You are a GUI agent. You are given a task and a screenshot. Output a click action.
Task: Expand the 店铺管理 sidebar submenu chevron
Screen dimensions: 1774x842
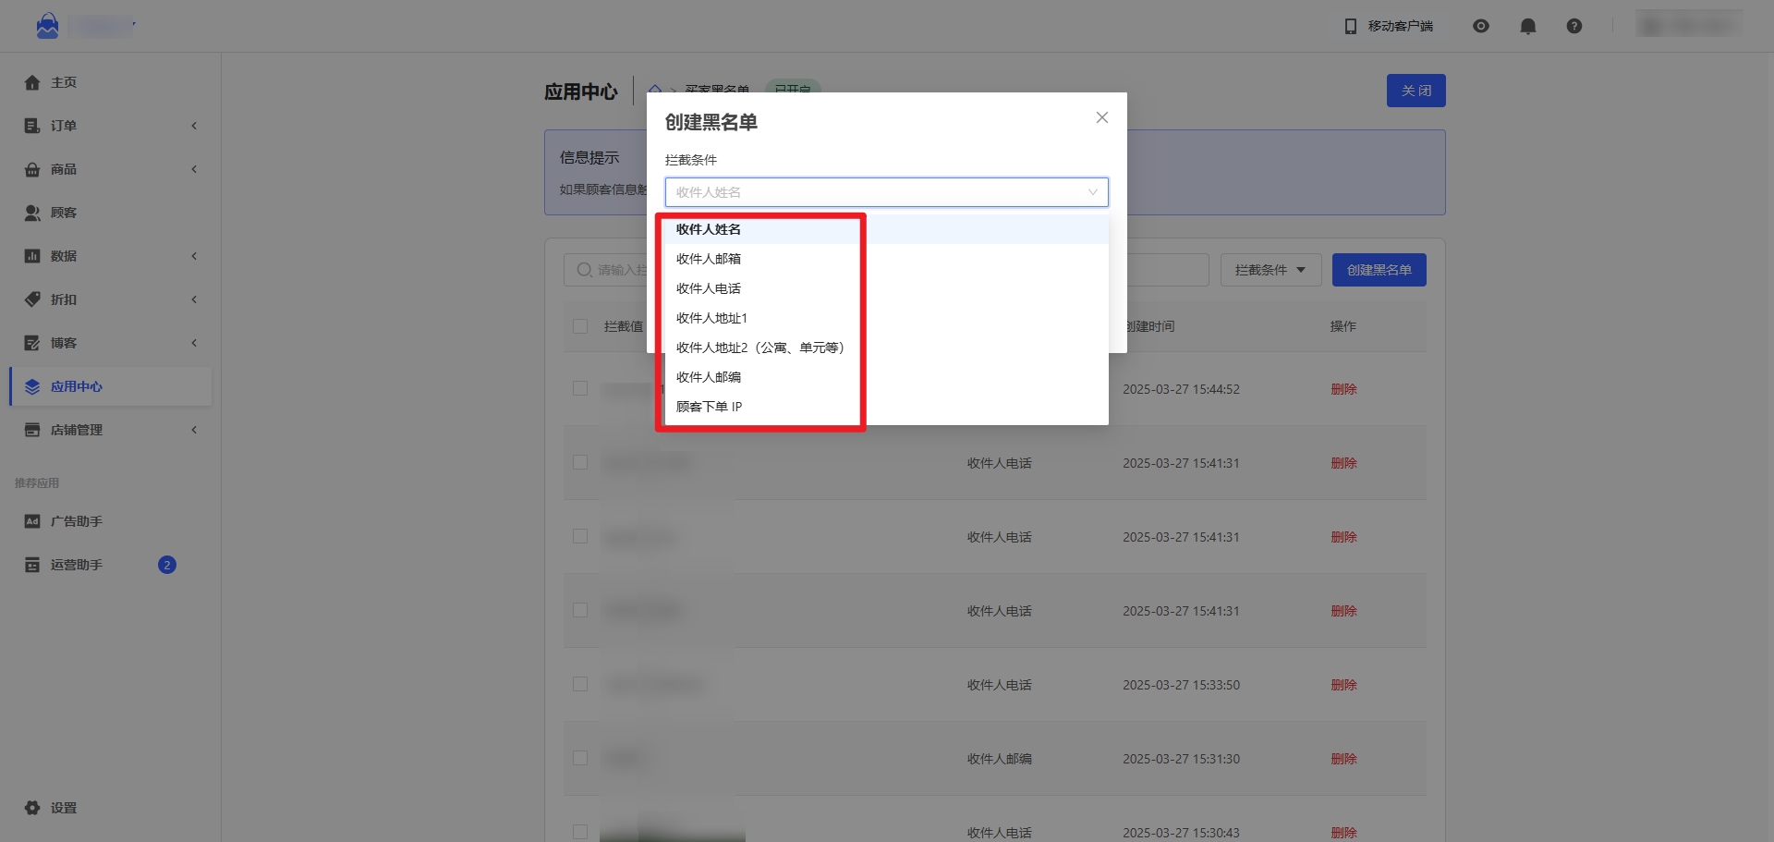tap(194, 430)
